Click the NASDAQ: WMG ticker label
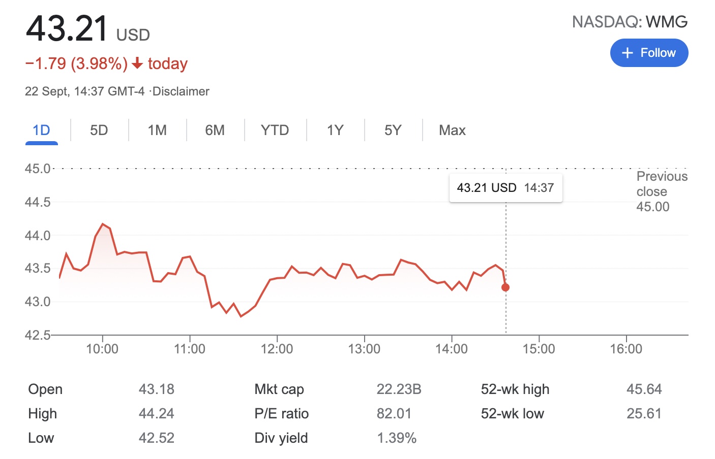 point(630,22)
